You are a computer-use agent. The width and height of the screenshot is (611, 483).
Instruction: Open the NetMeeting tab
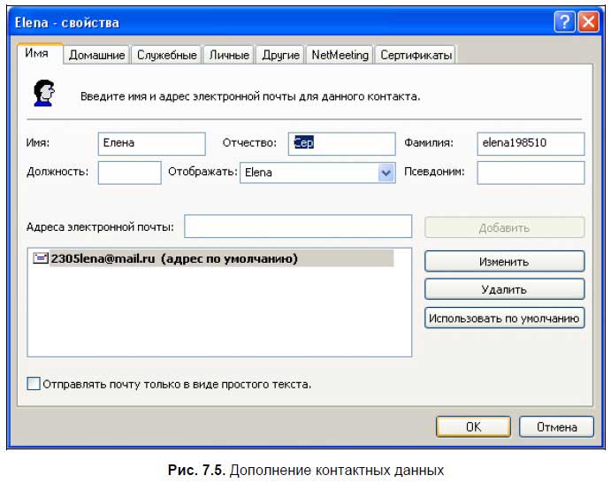pyautogui.click(x=340, y=55)
